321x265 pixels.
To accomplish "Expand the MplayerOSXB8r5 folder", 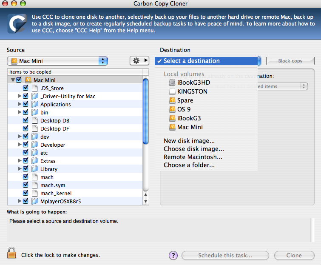I will tap(20, 201).
